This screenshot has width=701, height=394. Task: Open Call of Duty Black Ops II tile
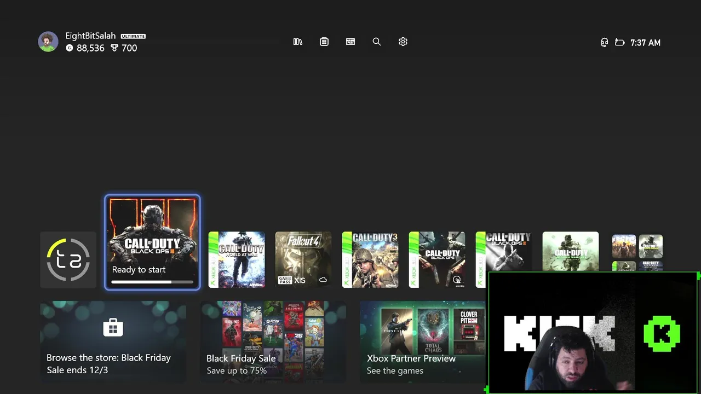(x=504, y=252)
